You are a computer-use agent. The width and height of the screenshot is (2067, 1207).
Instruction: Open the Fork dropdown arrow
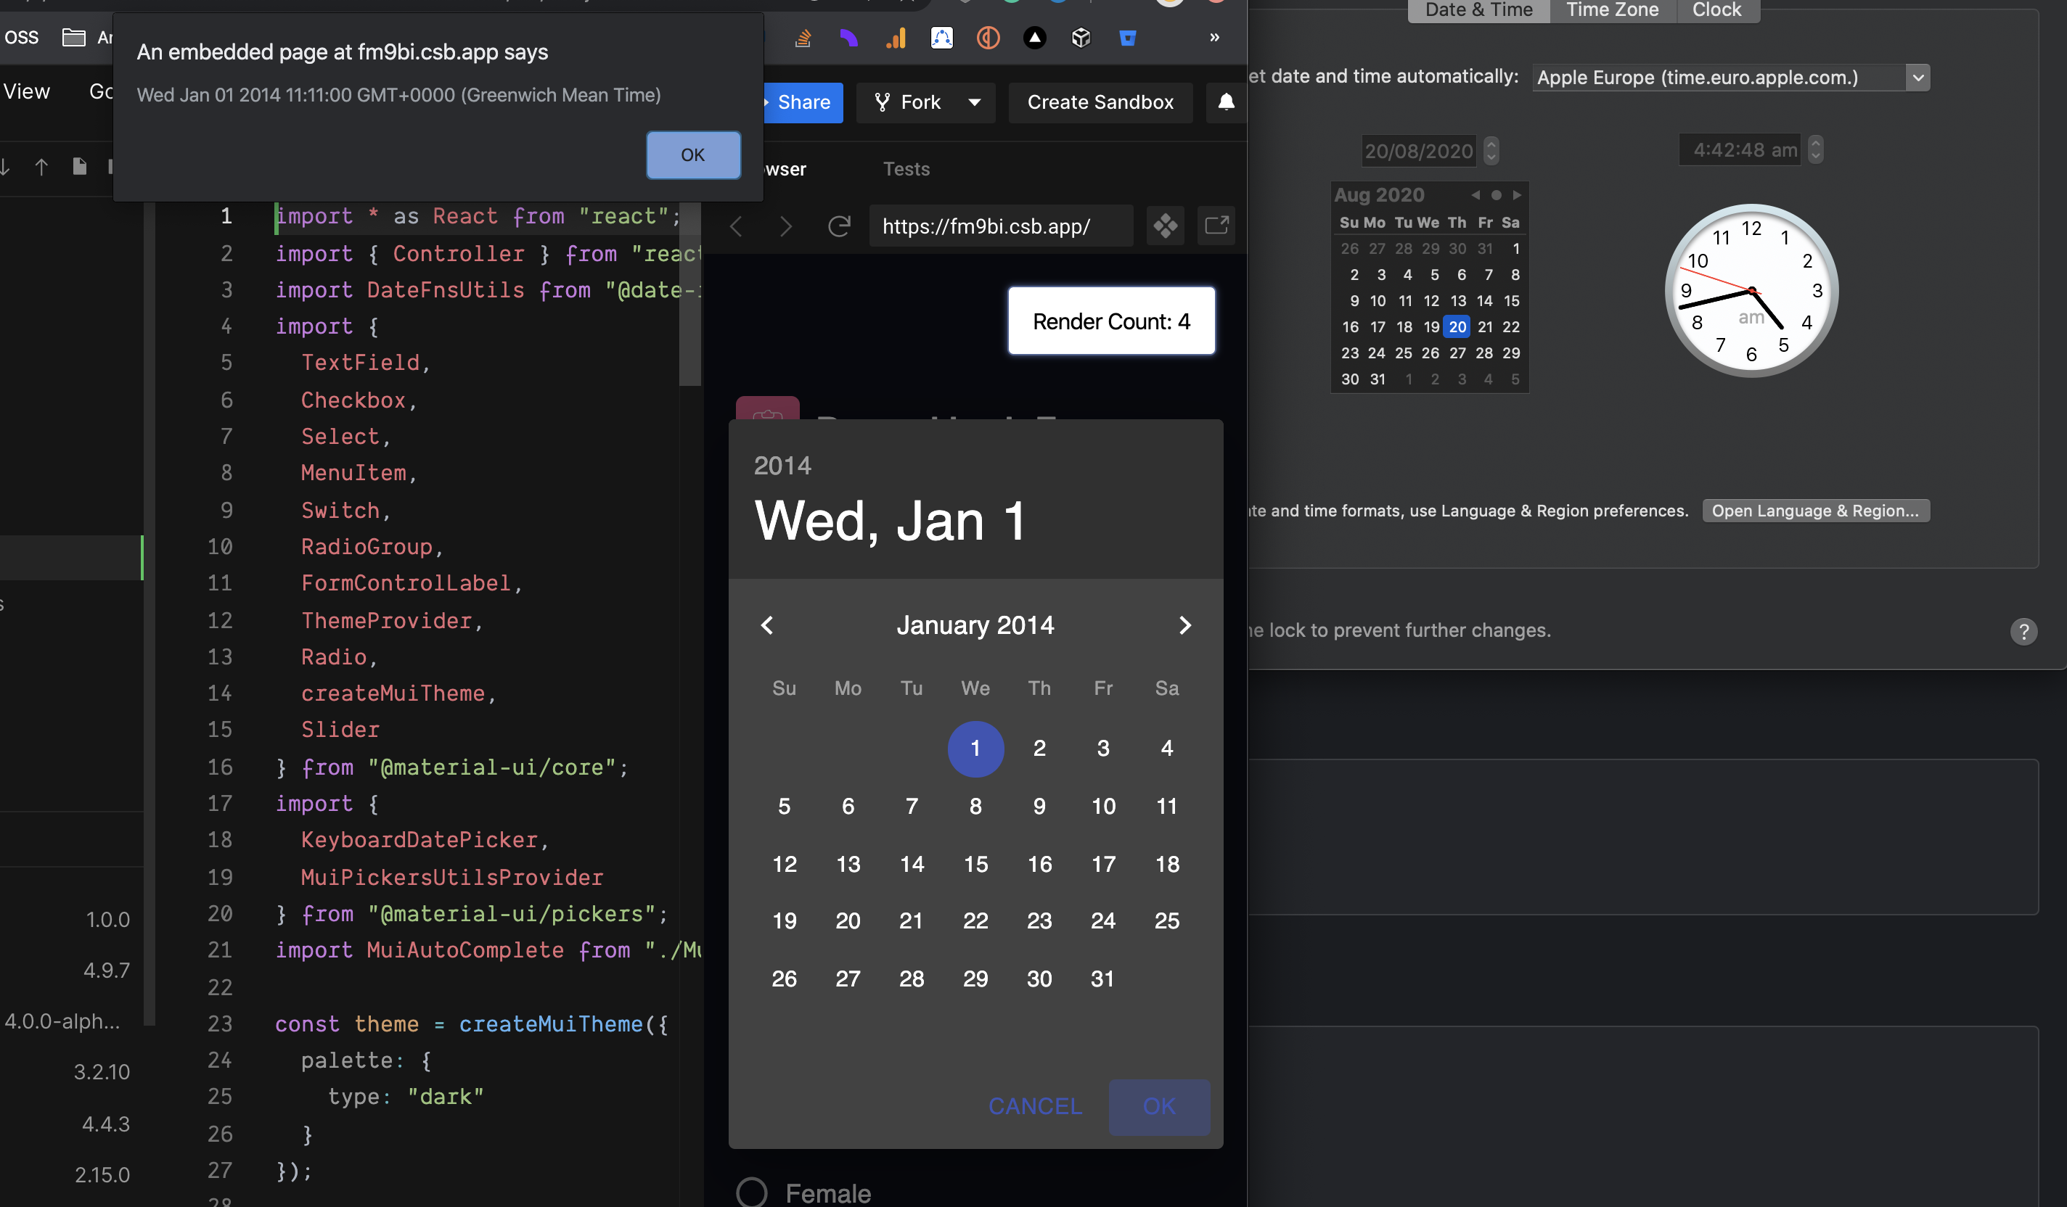click(x=975, y=102)
